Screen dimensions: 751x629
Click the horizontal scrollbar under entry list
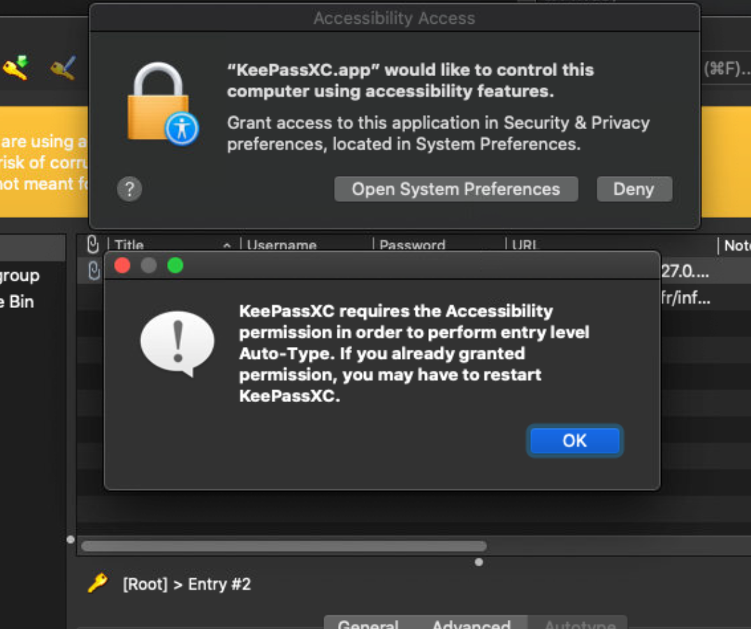tap(283, 546)
